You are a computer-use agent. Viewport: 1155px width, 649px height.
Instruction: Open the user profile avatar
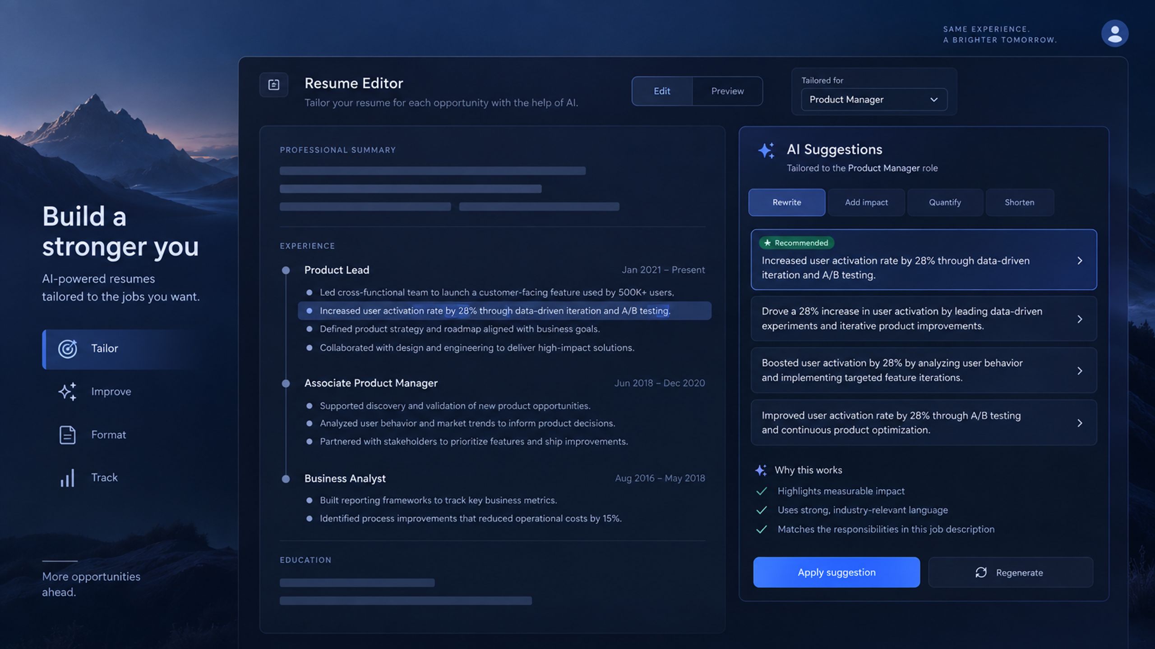click(x=1114, y=33)
